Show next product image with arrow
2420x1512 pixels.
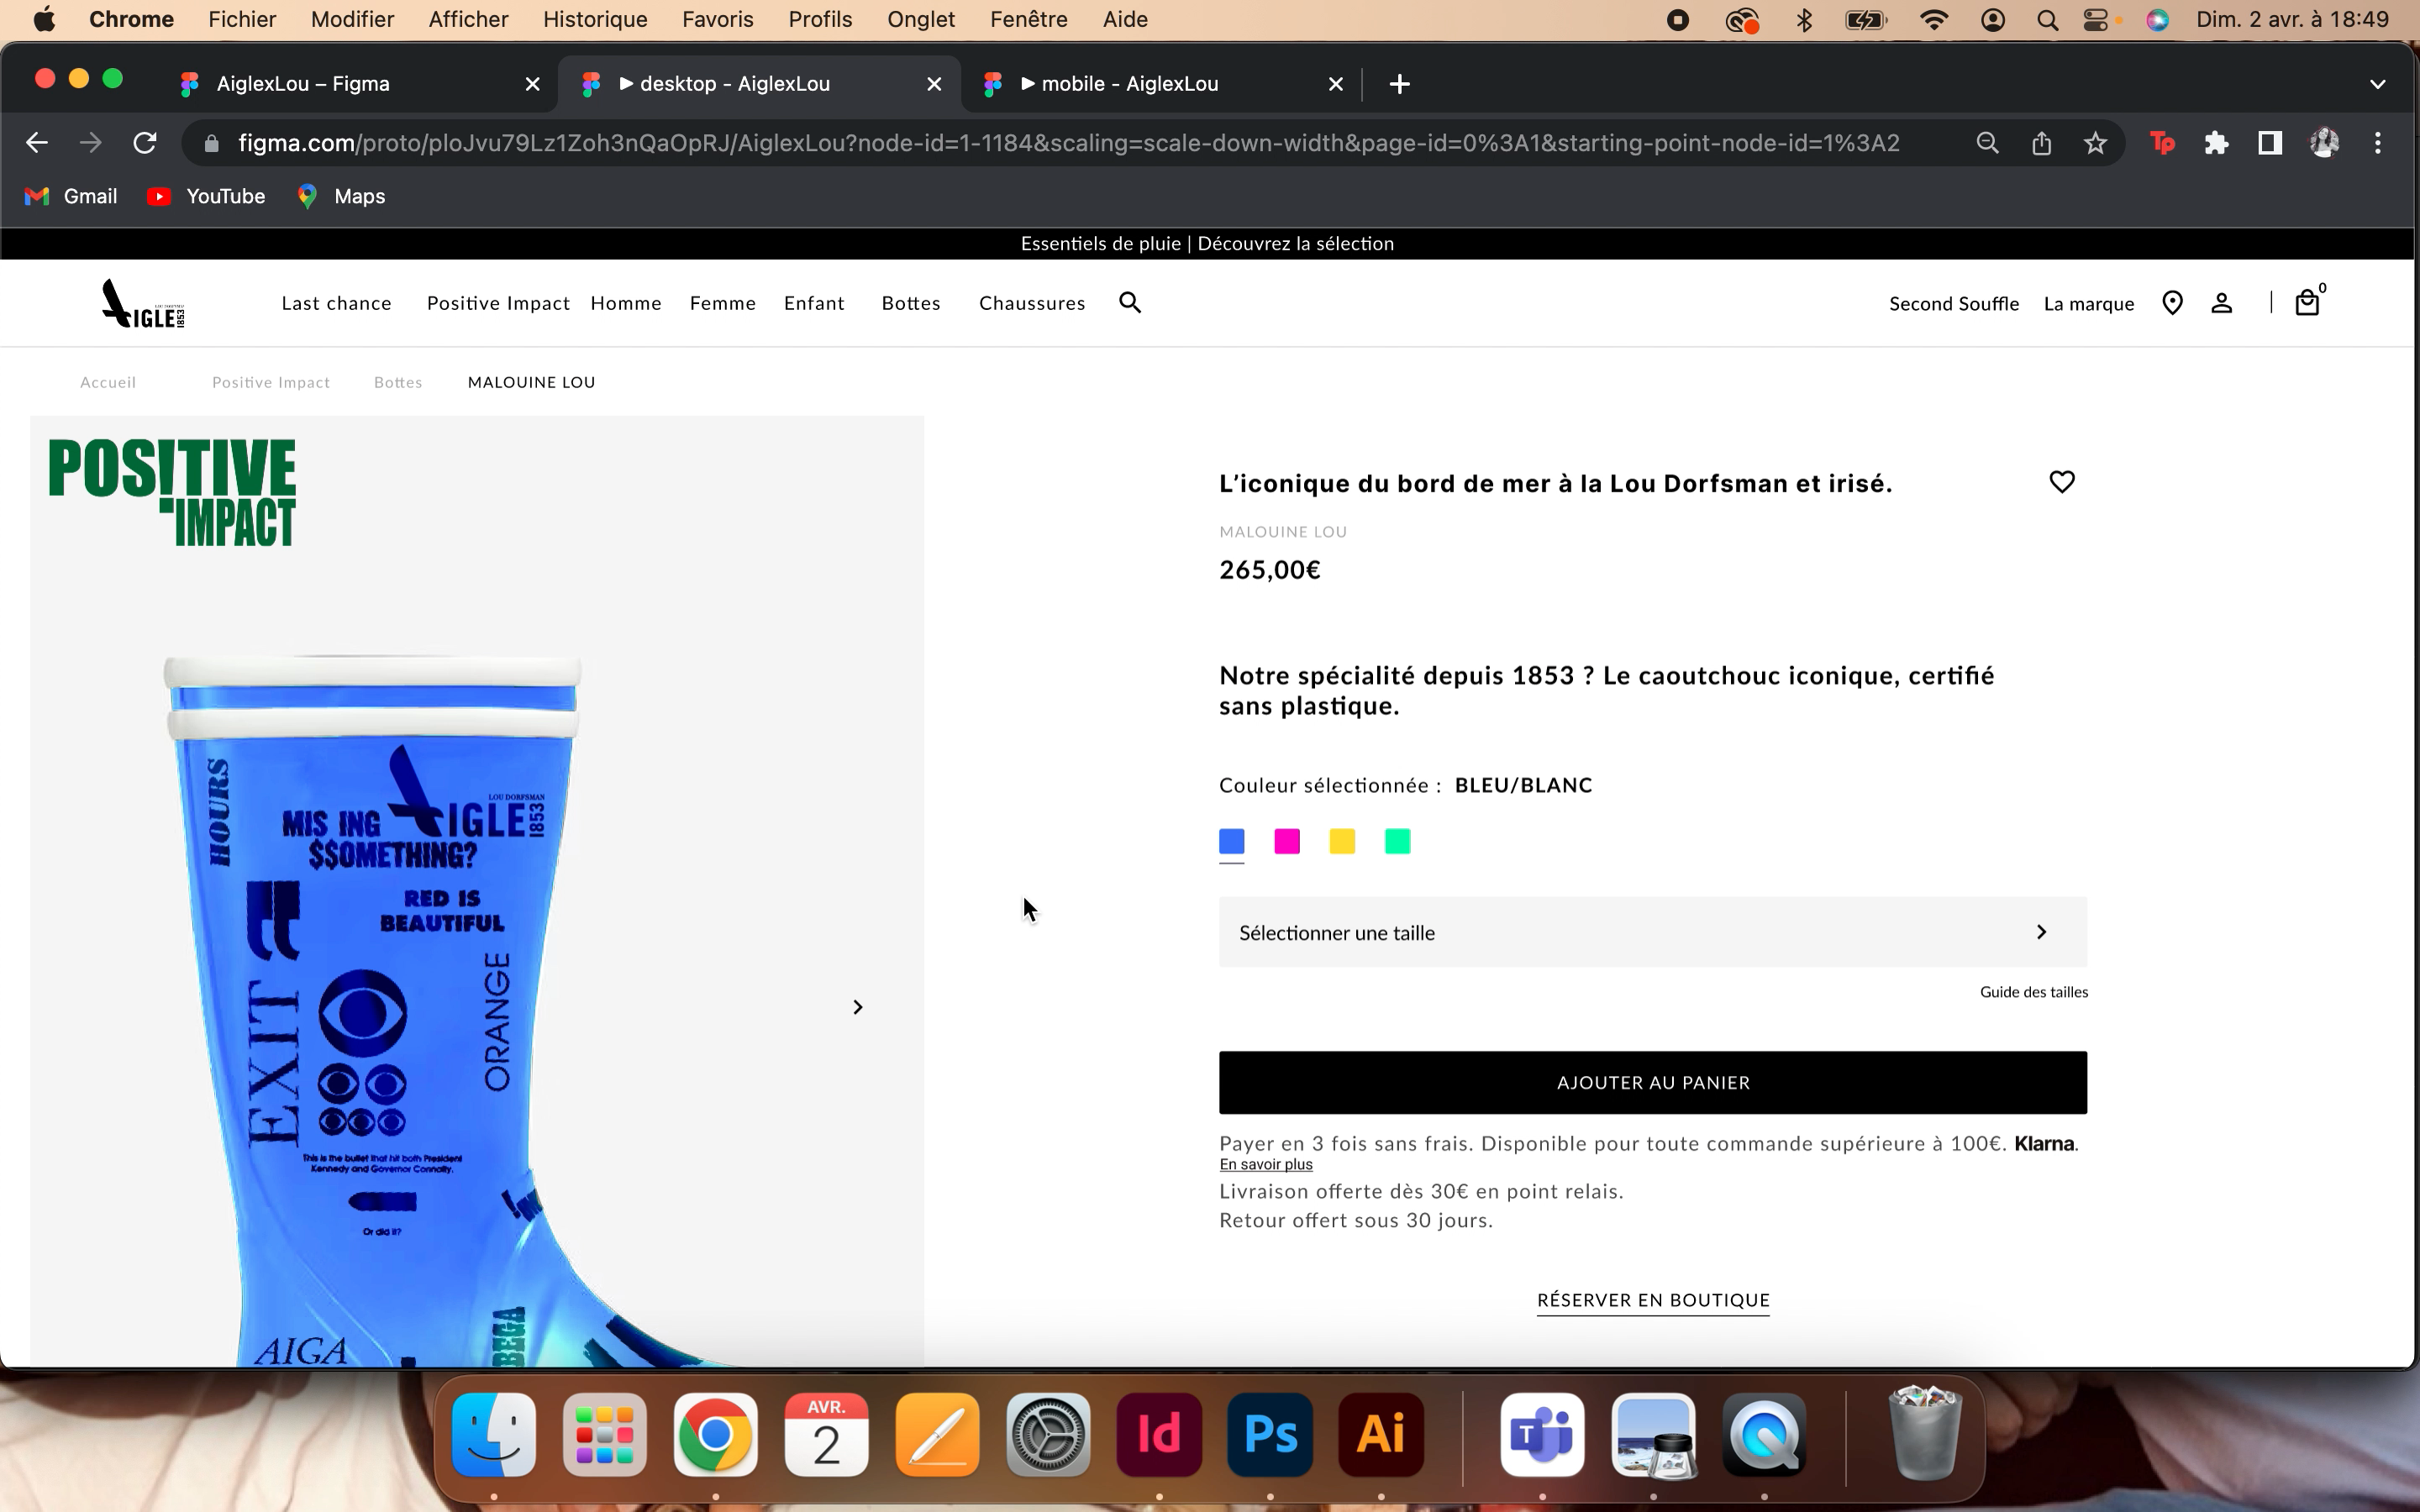click(x=857, y=1007)
